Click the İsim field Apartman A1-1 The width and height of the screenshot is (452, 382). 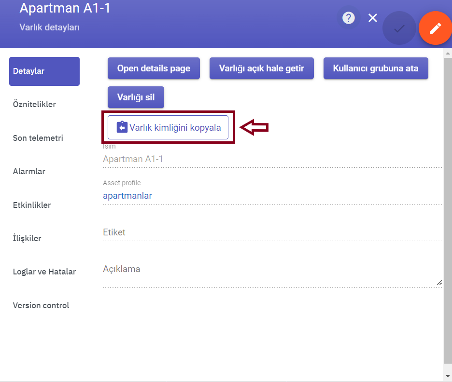[x=272, y=159]
